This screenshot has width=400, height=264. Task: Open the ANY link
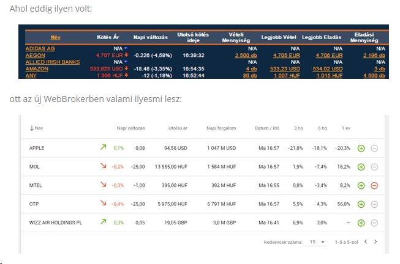(31, 75)
